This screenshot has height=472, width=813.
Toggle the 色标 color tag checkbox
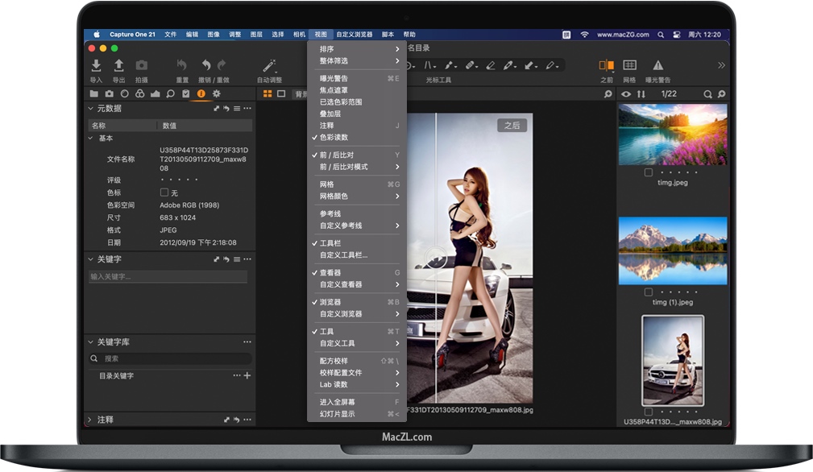click(164, 193)
